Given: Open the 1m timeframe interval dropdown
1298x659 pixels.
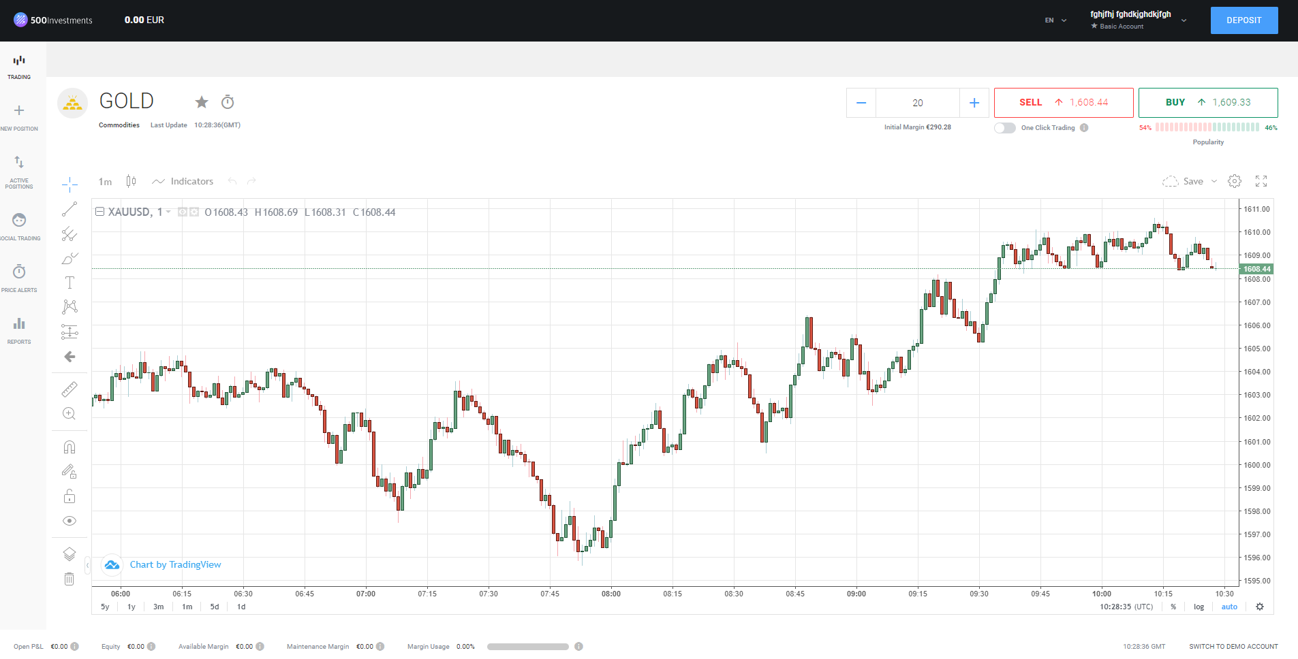Looking at the screenshot, I should pos(105,182).
